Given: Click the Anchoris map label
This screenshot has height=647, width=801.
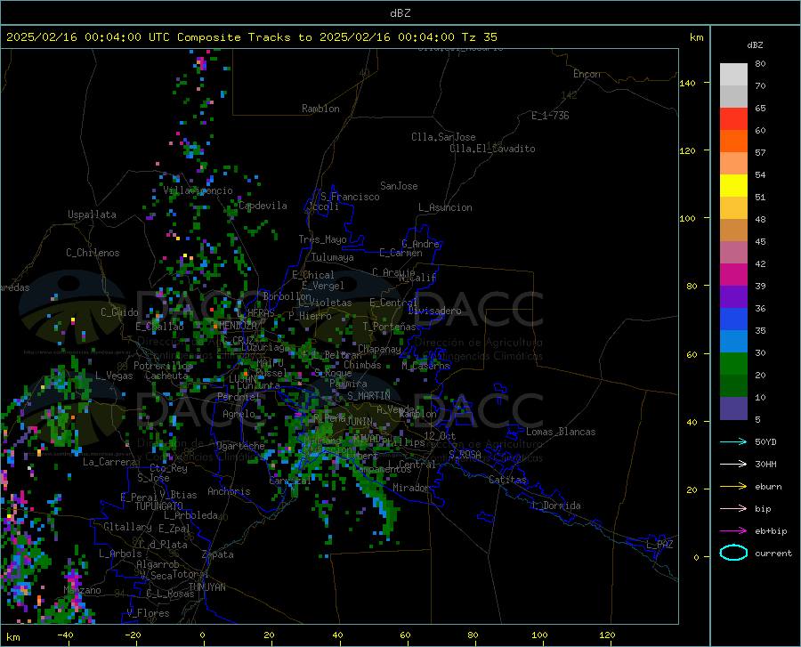Looking at the screenshot, I should (229, 491).
